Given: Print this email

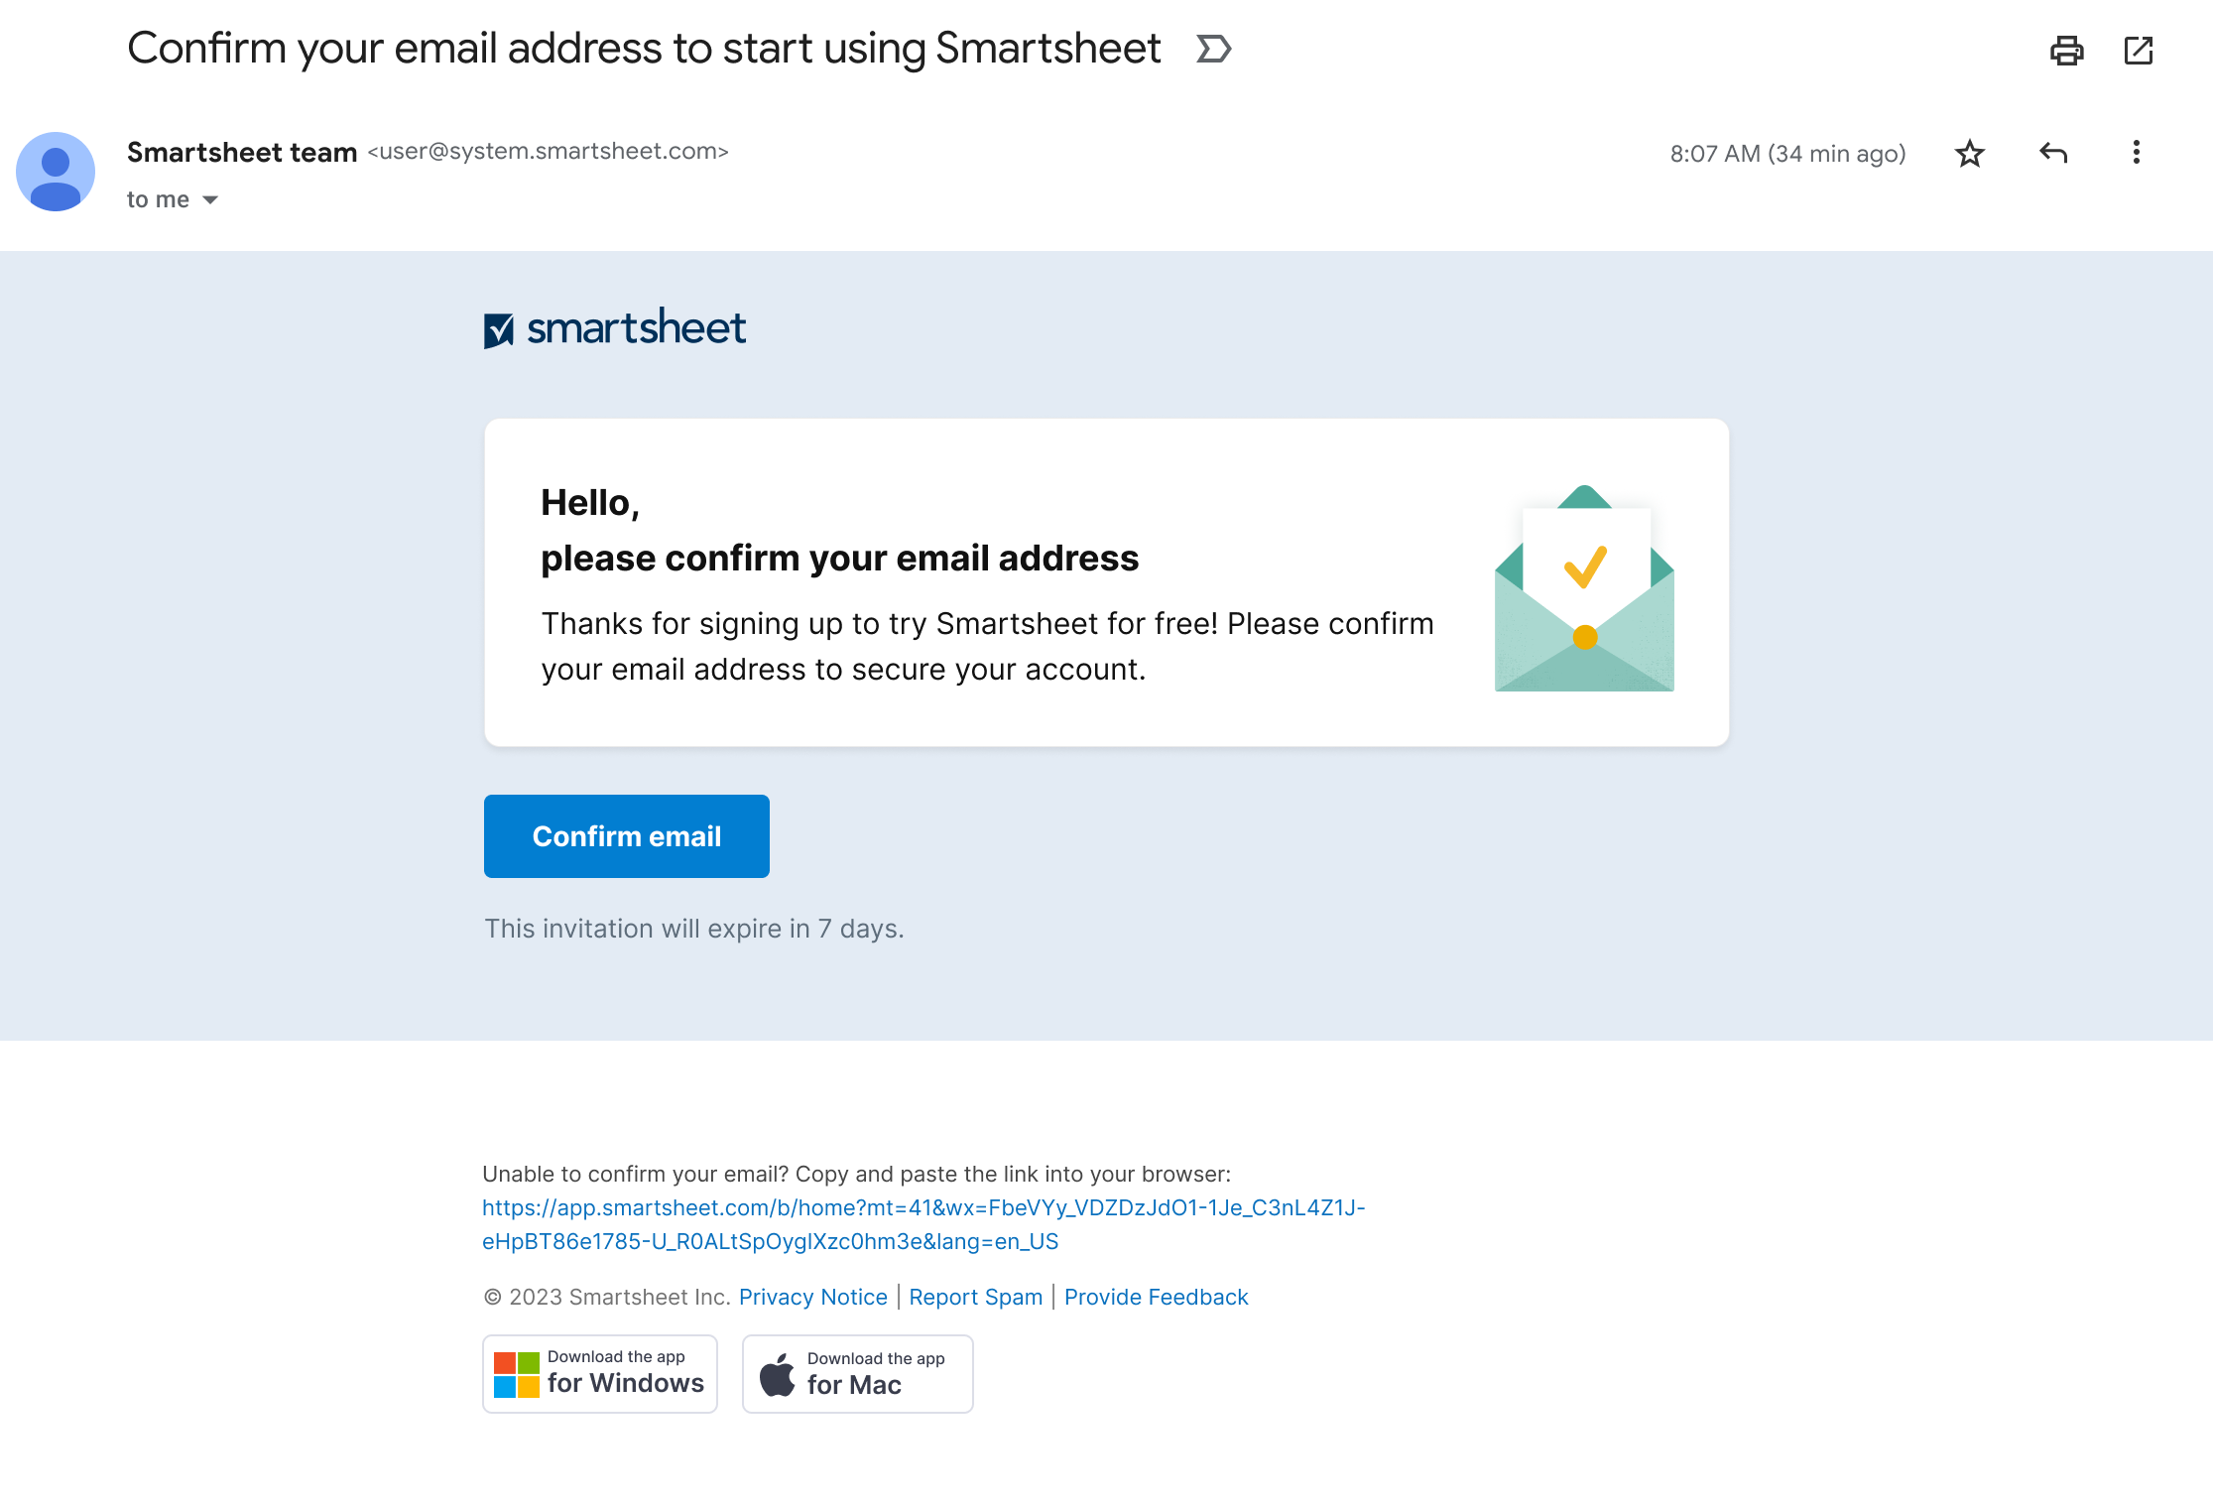Looking at the screenshot, I should click(2067, 51).
